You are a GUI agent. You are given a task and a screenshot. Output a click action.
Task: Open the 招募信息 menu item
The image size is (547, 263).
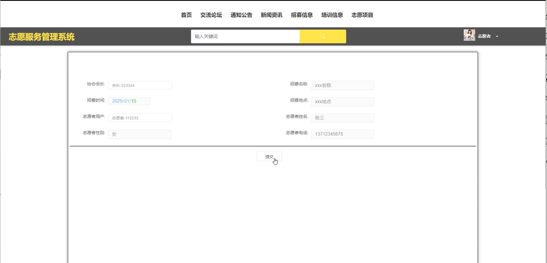tap(302, 15)
